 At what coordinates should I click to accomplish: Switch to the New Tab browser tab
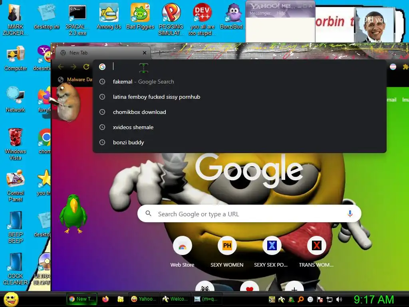click(x=103, y=53)
